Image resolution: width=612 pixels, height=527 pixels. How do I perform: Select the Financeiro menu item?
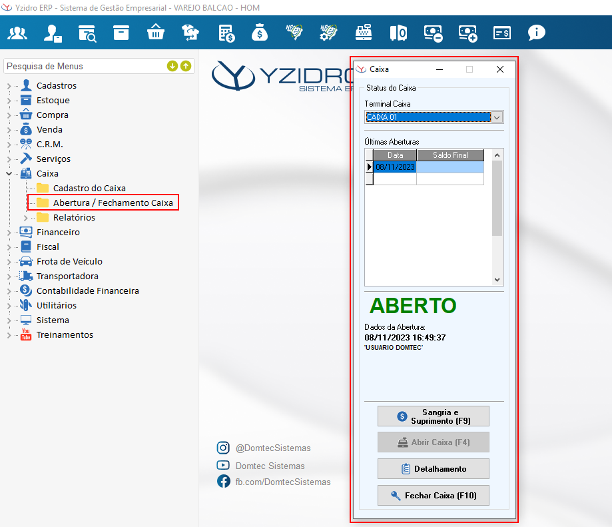click(58, 233)
